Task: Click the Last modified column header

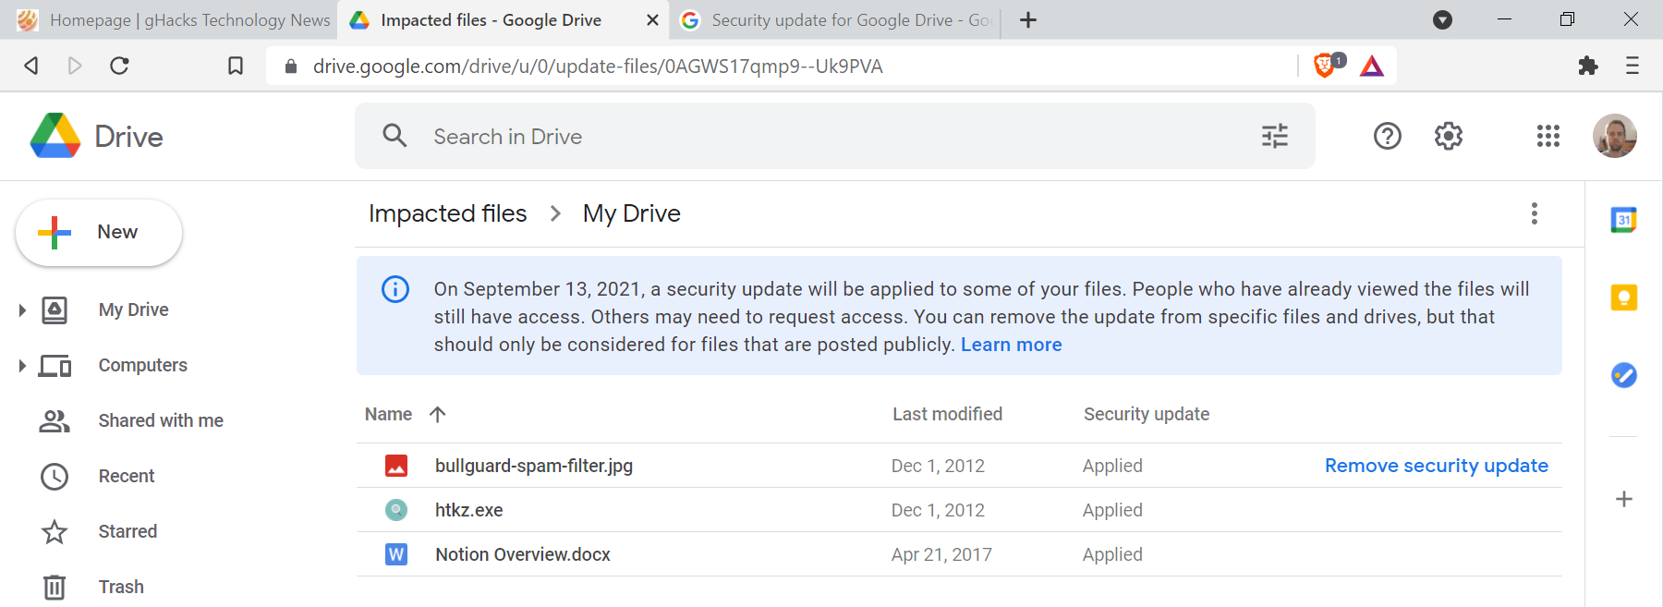Action: 947,414
